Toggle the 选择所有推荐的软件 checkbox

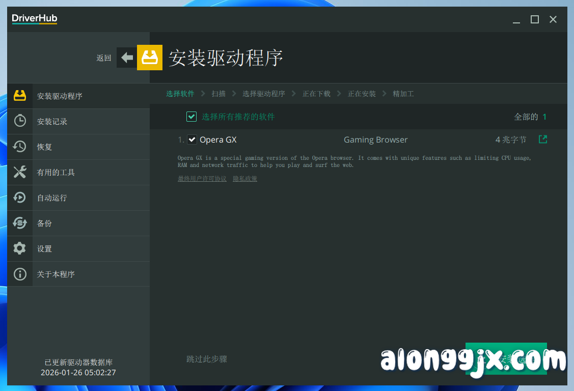click(192, 117)
